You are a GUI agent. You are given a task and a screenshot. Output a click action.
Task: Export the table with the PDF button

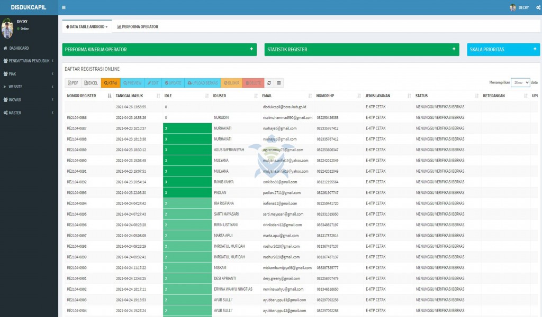click(x=73, y=83)
